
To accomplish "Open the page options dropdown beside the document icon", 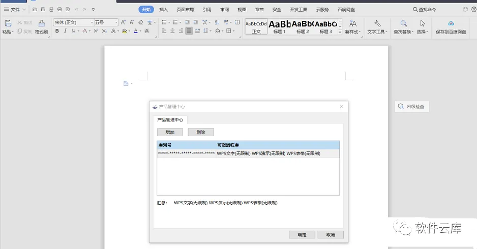I will pos(132,83).
